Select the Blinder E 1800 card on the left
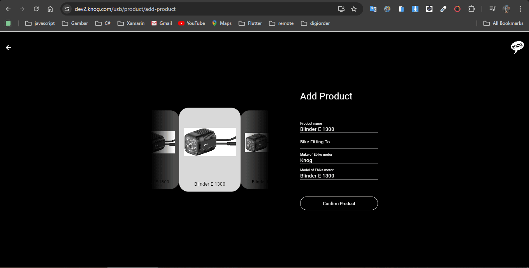 pyautogui.click(x=165, y=150)
